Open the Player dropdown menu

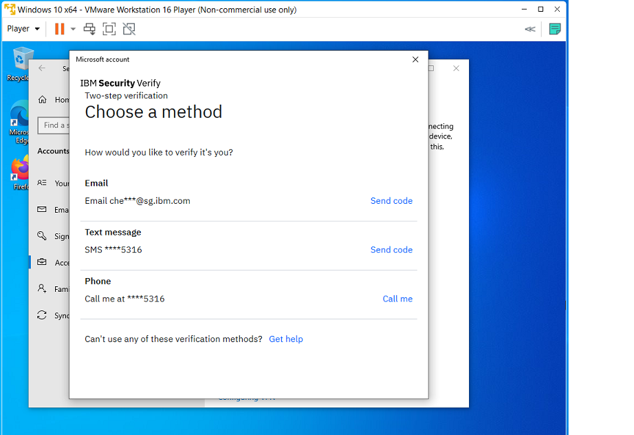point(18,28)
